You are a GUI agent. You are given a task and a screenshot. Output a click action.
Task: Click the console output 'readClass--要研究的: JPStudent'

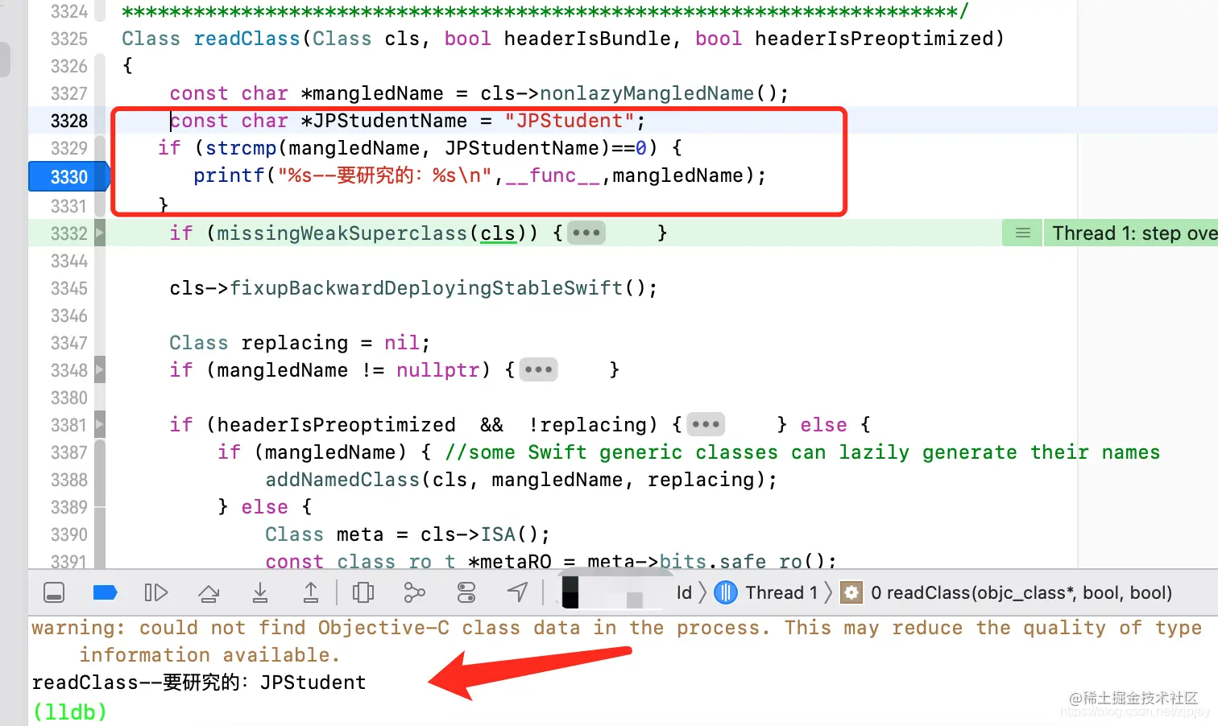point(199,683)
